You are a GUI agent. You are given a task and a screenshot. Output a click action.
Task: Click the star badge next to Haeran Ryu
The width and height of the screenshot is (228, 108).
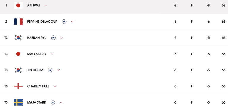click(53, 38)
